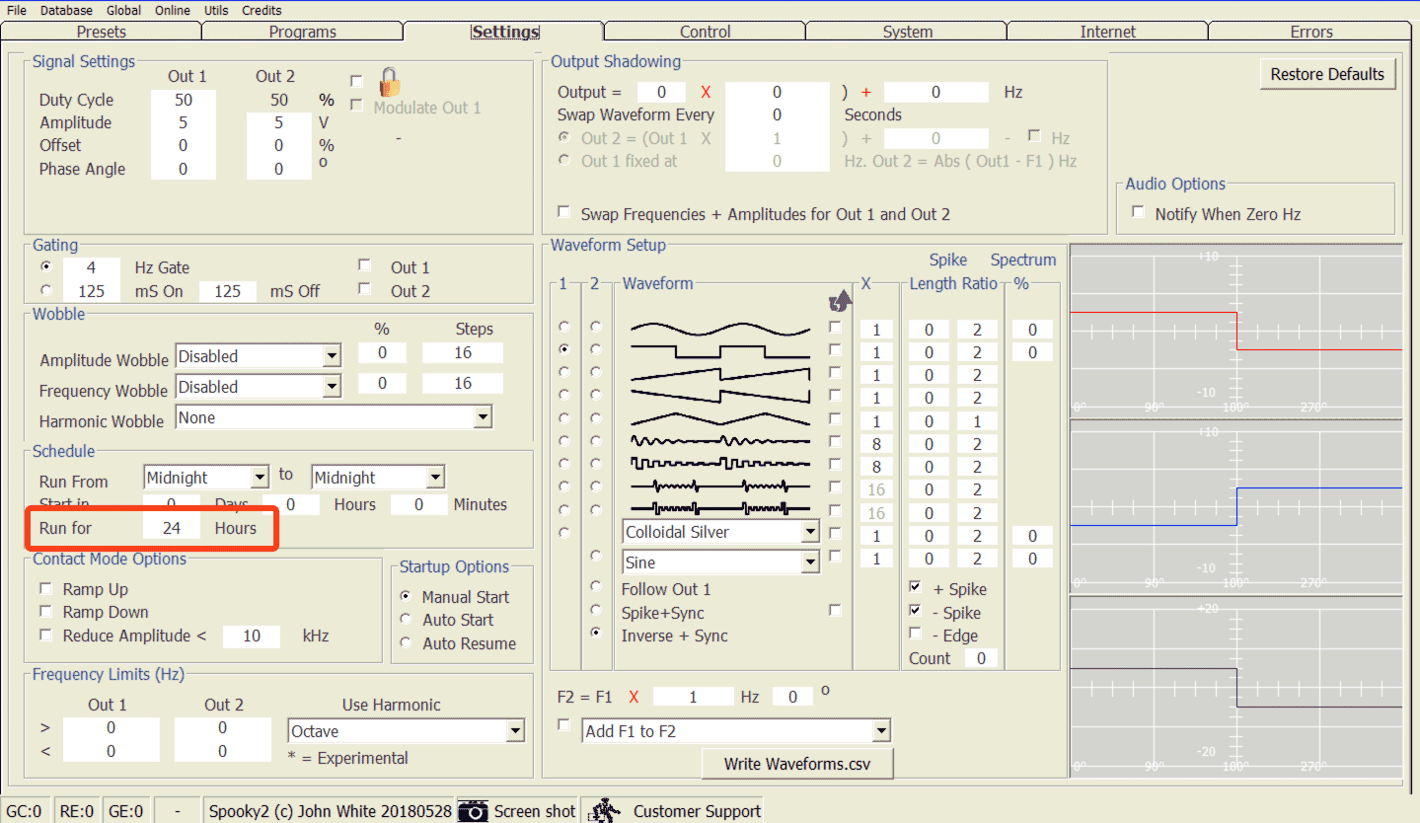This screenshot has width=1420, height=823.
Task: Select the H-bomb sinusoidal waveform image
Action: tap(720, 486)
